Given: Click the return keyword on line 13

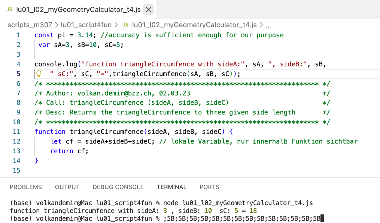Looking at the screenshot, I should pyautogui.click(x=62, y=151).
